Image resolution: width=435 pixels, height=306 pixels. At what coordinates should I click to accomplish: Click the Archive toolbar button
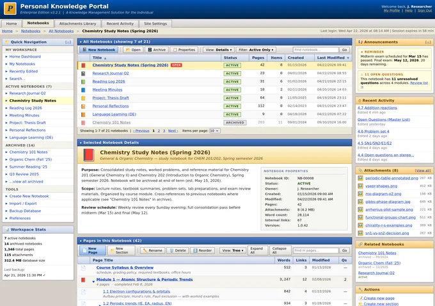157,50
